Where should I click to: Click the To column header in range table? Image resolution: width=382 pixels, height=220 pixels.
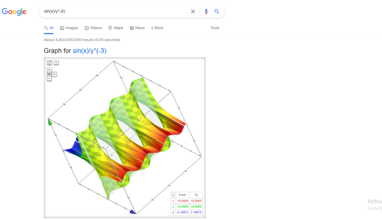point(196,195)
